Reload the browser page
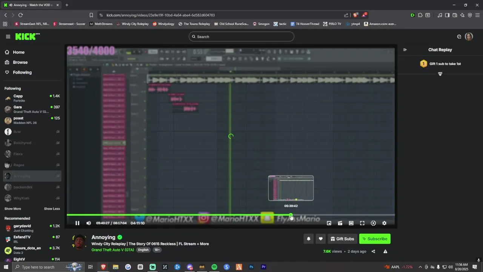The image size is (483, 272). (x=20, y=15)
